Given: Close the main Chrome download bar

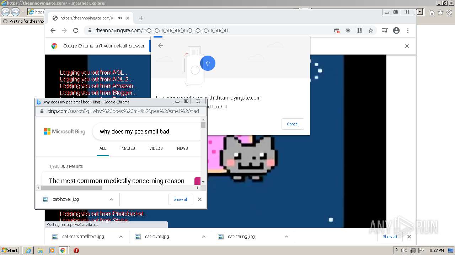Looking at the screenshot, I should tap(409, 237).
